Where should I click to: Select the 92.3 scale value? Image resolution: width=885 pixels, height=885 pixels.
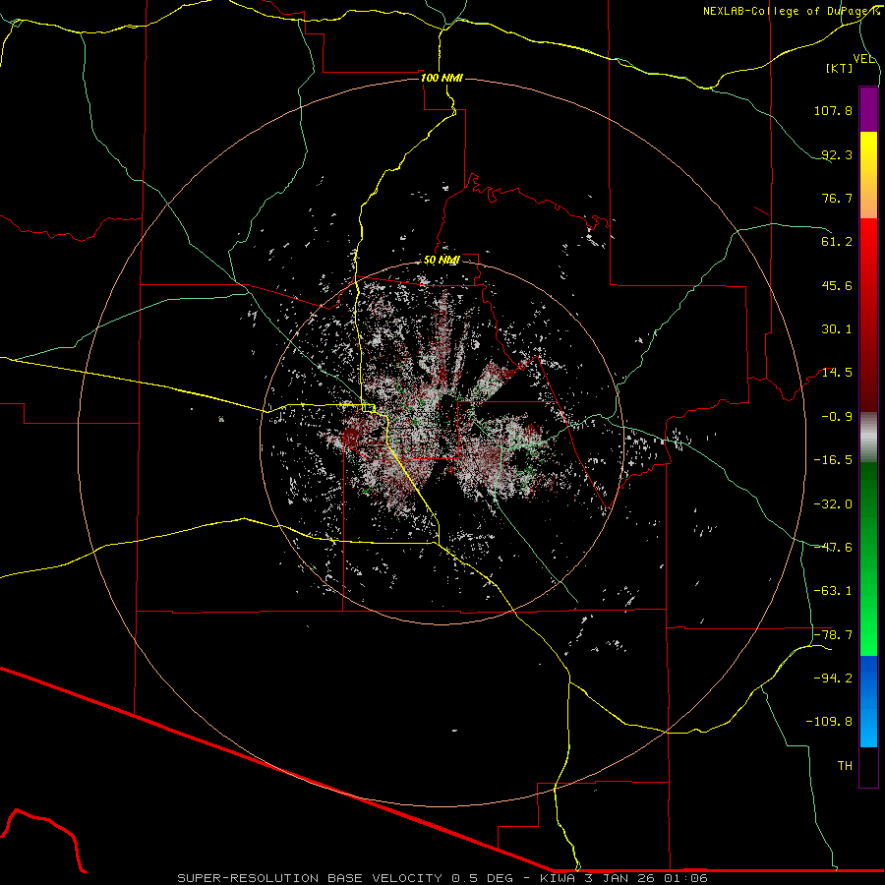coord(837,154)
